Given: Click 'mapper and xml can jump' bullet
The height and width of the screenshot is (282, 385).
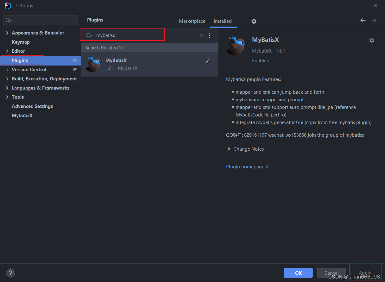Looking at the screenshot, I should (280, 92).
